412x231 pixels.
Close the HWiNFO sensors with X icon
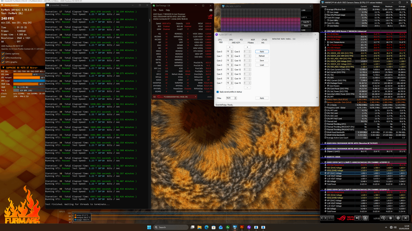(406, 218)
